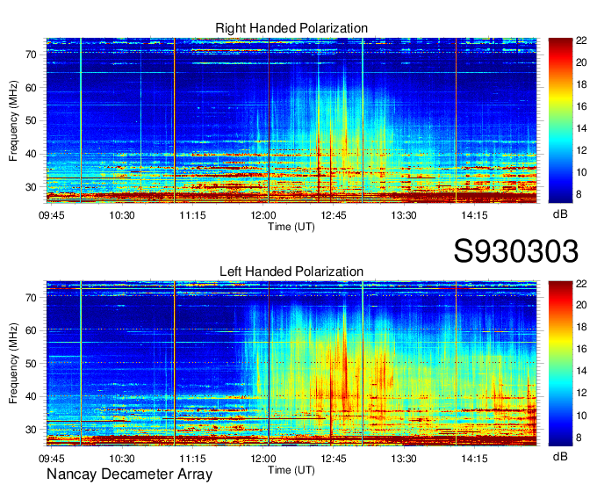Viewport: 597px width, 485px height.
Task: Click the "Right Handed Polarization" plot title
Action: tap(291, 28)
